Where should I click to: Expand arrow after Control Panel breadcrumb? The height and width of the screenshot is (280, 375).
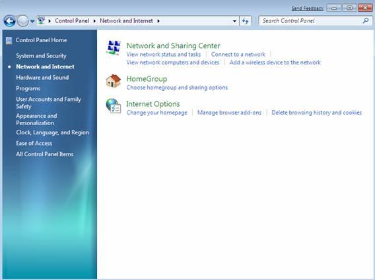pyautogui.click(x=94, y=21)
